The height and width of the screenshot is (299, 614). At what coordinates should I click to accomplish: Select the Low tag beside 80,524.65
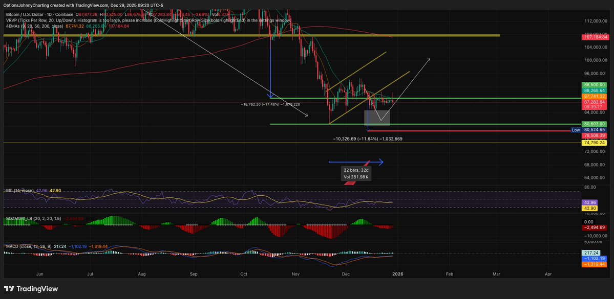pyautogui.click(x=576, y=130)
